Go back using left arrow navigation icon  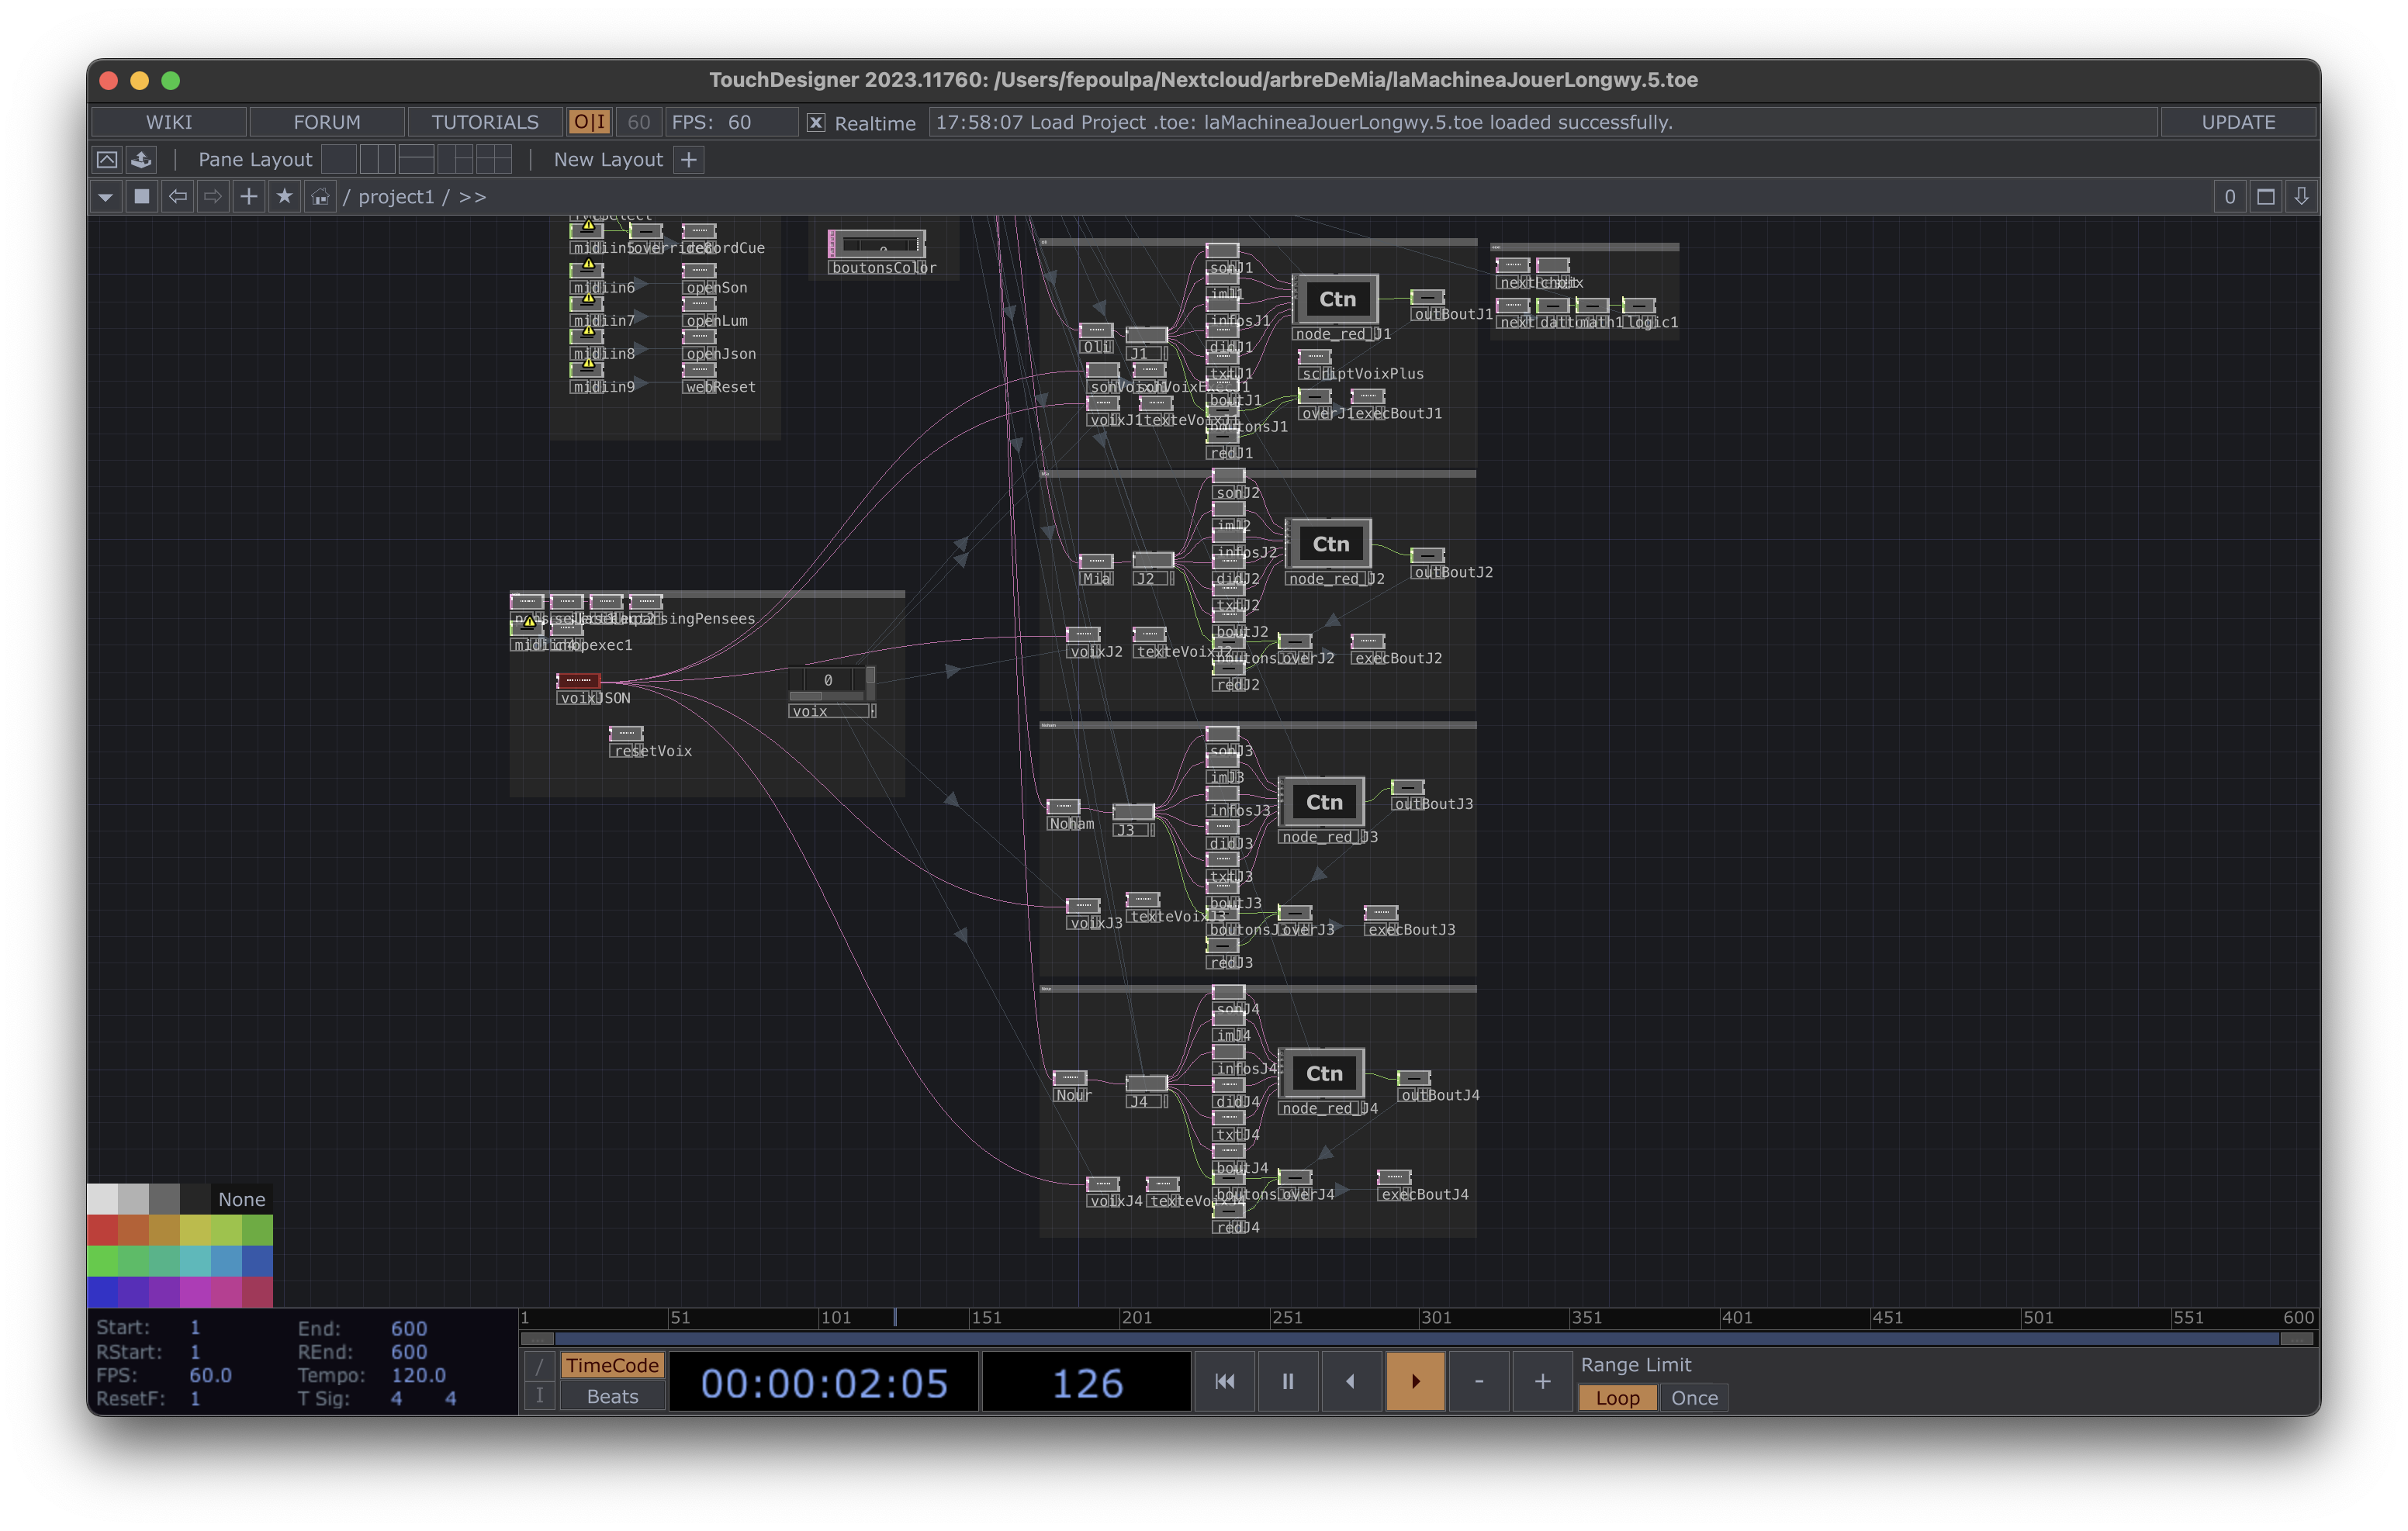pos(178,197)
